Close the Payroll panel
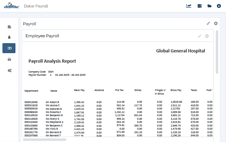Viewport: 226px width, 142px height. (x=216, y=23)
